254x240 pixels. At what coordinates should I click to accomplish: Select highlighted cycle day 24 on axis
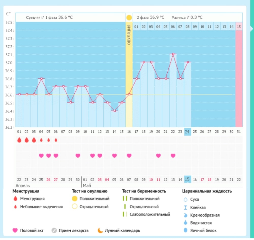[187, 132]
